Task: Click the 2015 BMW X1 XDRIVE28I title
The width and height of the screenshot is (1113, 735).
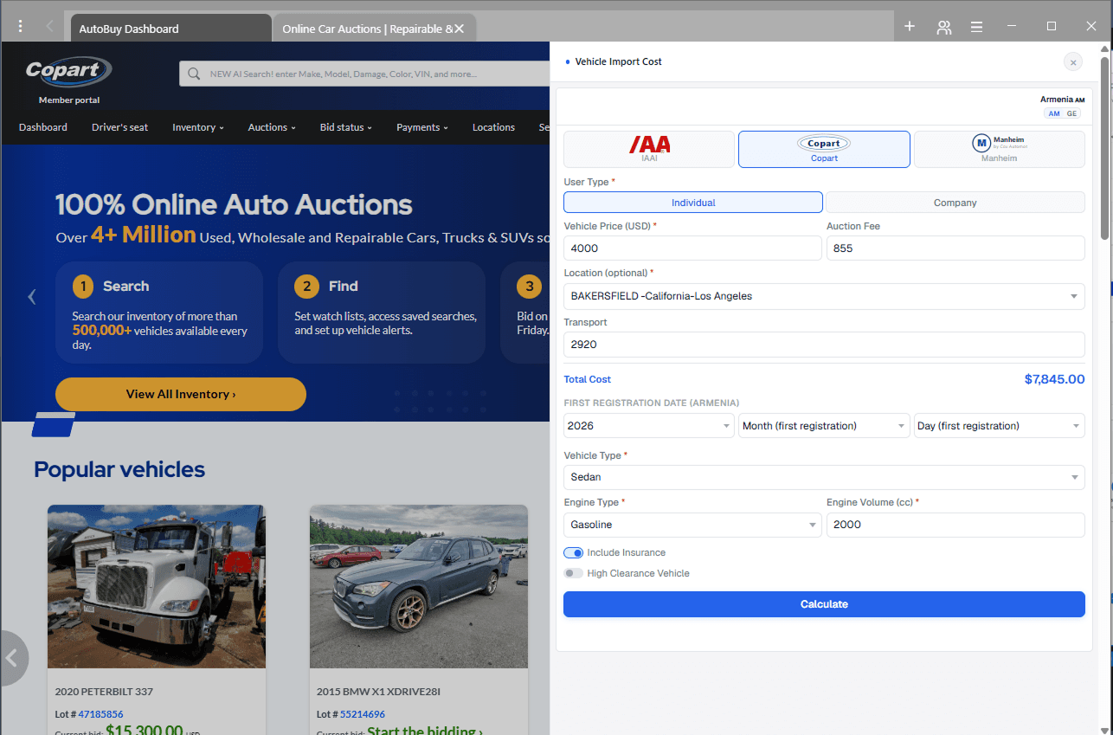Action: pyautogui.click(x=378, y=692)
